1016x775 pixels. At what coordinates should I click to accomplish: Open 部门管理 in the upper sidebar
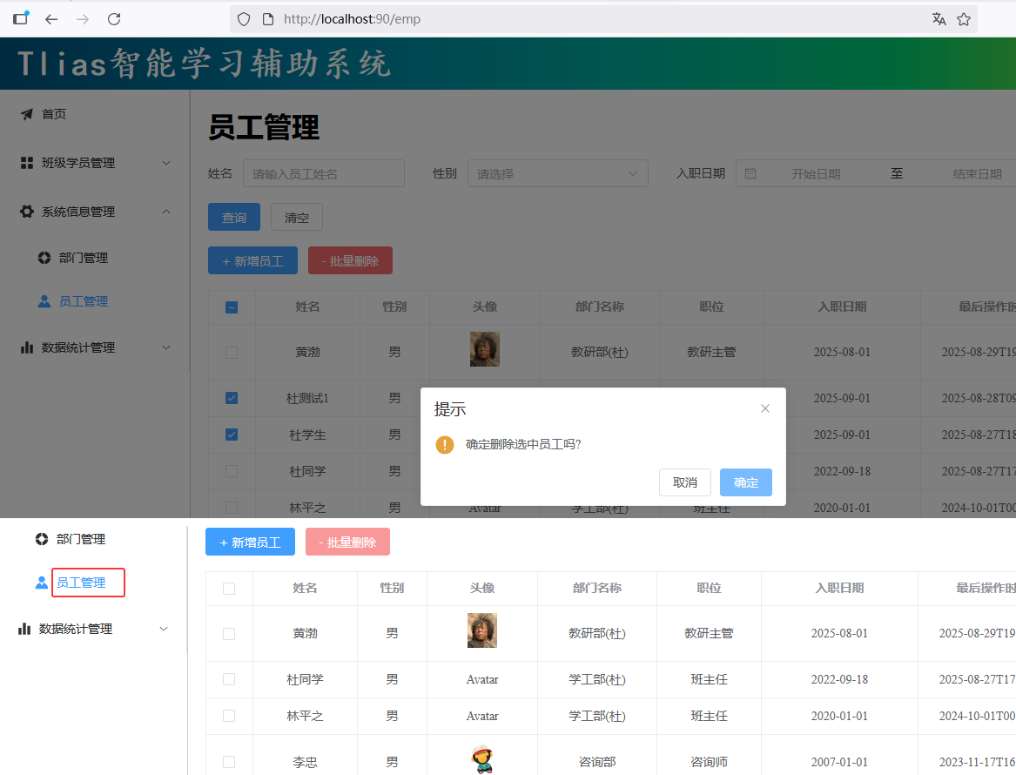click(83, 258)
